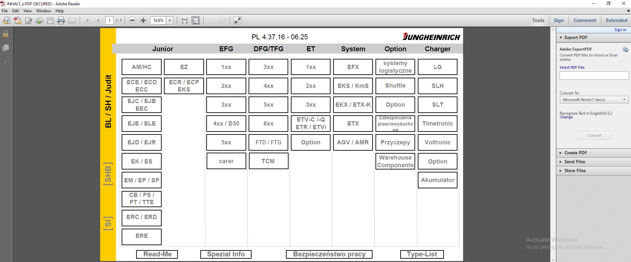Toggle read mode with the fullscreen arrows icon
This screenshot has width=631, height=262.
[237, 20]
